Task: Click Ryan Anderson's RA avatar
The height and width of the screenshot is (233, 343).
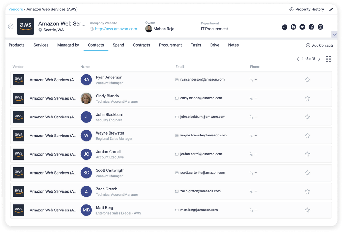Action: [86, 80]
